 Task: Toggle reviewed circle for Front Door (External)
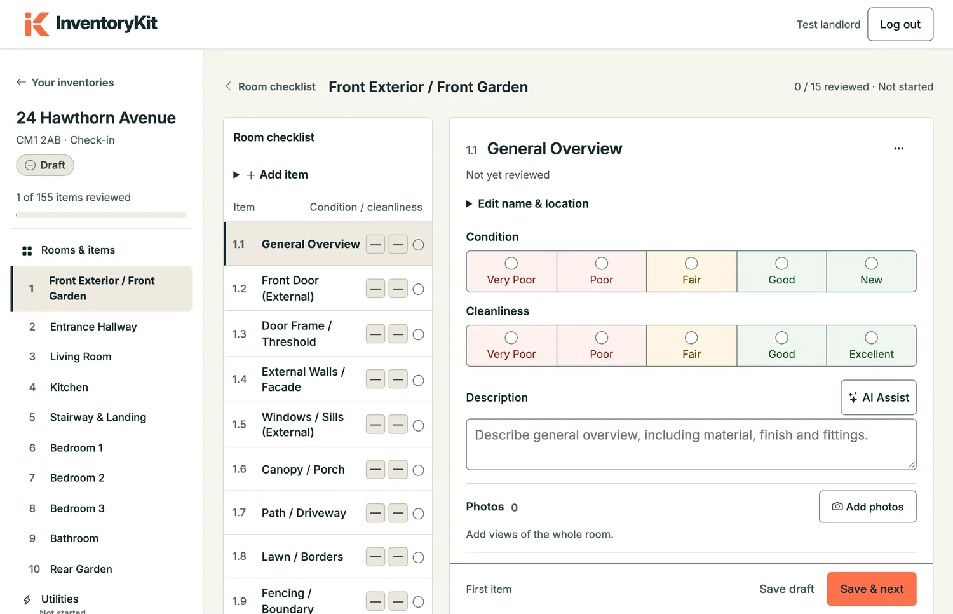click(418, 289)
